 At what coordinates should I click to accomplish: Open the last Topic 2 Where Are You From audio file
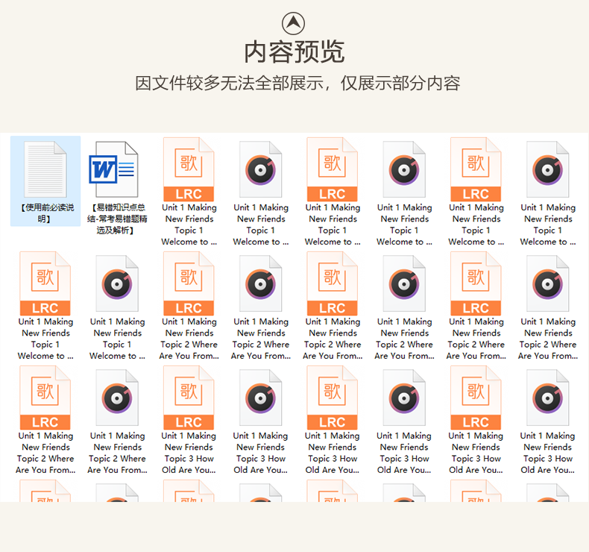pos(117,421)
